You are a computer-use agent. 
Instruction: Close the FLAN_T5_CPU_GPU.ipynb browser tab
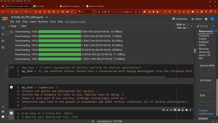(30, 6)
